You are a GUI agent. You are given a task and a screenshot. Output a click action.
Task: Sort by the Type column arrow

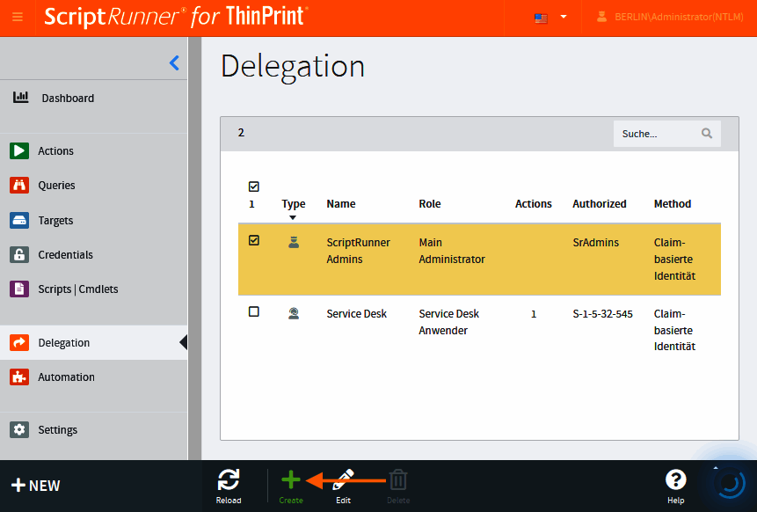point(293,217)
